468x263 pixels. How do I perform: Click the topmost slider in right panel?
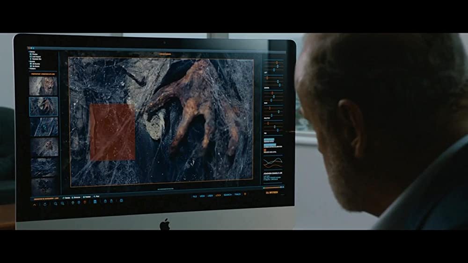coord(277,63)
